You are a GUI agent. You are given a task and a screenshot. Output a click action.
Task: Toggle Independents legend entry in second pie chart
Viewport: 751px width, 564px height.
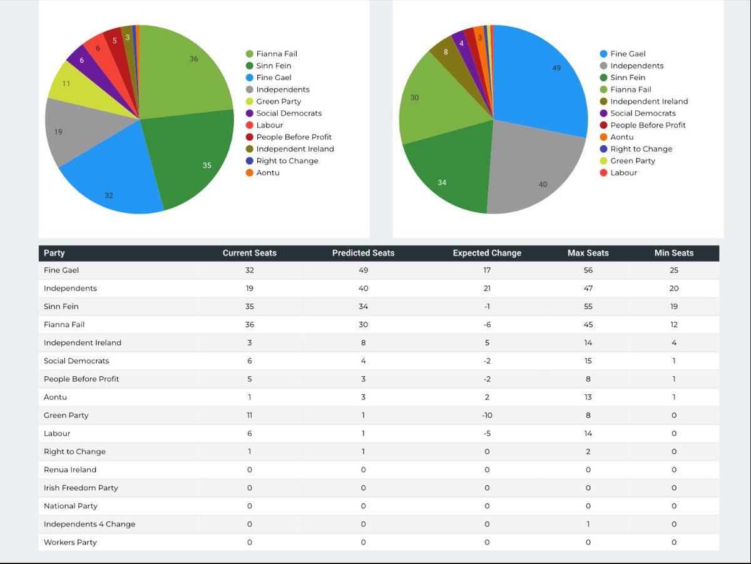pos(632,66)
